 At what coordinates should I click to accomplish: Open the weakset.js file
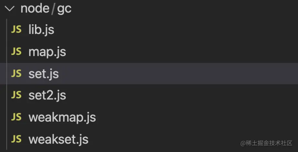[58, 139]
